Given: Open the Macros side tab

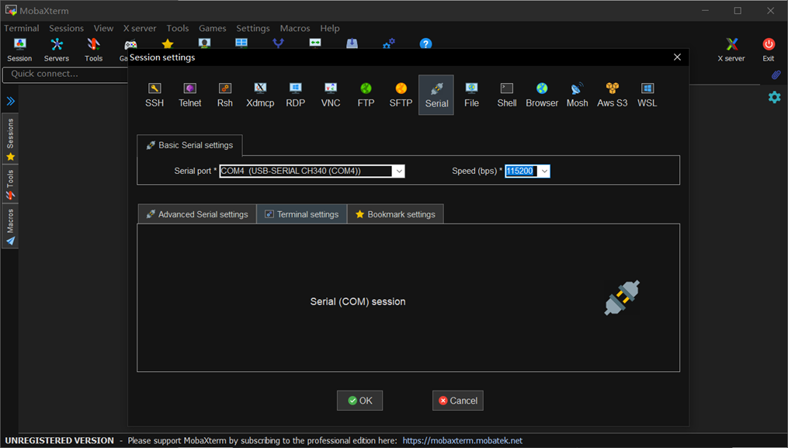Looking at the screenshot, I should (10, 226).
